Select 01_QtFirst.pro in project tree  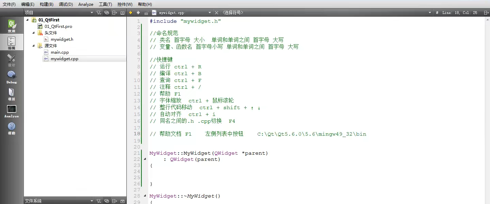(x=58, y=26)
